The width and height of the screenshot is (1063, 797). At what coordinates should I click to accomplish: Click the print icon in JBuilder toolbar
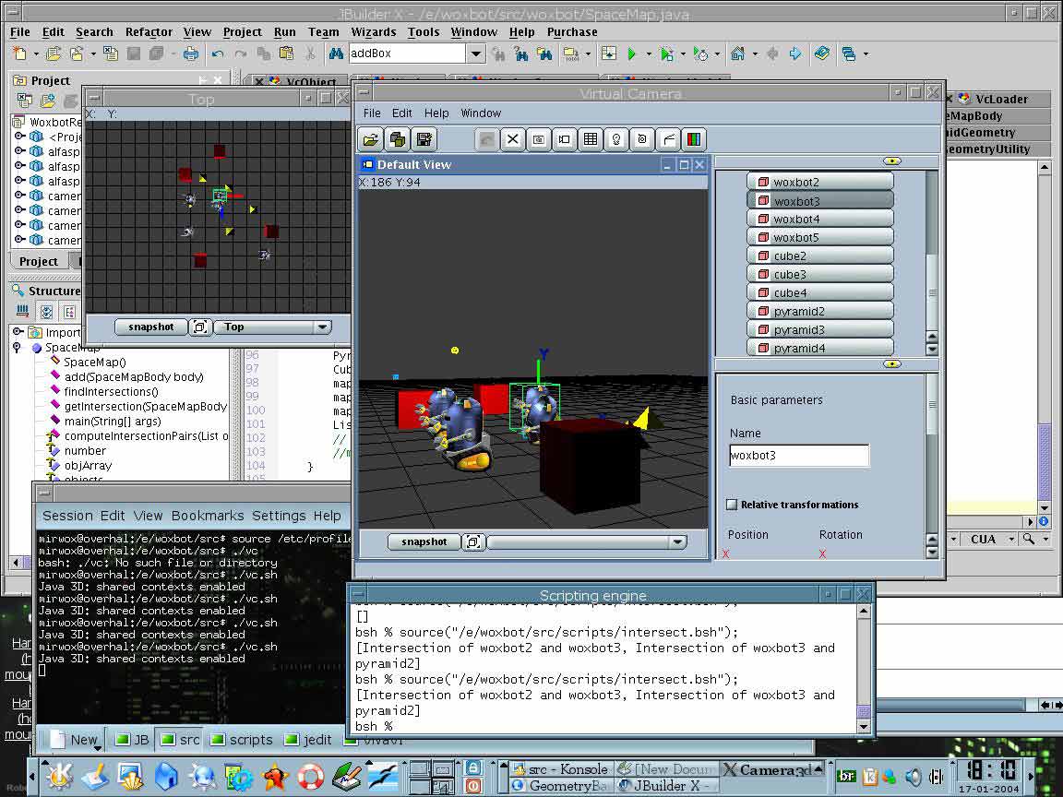pyautogui.click(x=190, y=54)
